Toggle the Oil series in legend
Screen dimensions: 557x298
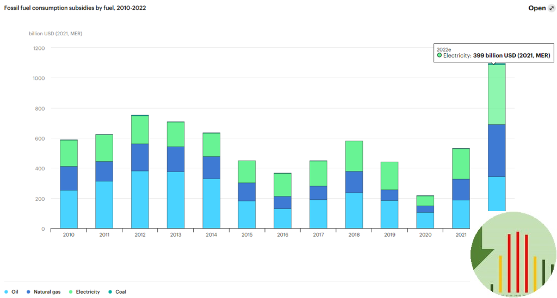pyautogui.click(x=11, y=292)
